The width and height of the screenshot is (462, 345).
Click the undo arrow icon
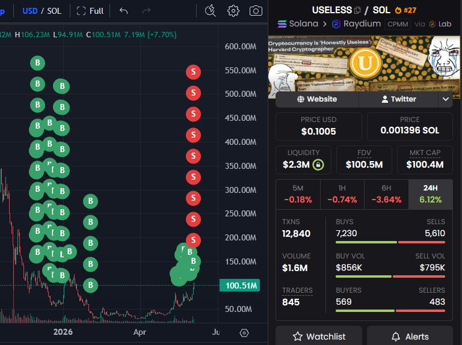[x=124, y=11]
